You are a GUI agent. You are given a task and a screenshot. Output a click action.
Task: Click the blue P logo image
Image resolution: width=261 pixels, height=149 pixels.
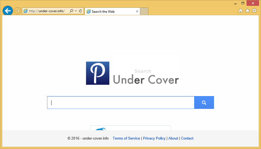pos(97,73)
